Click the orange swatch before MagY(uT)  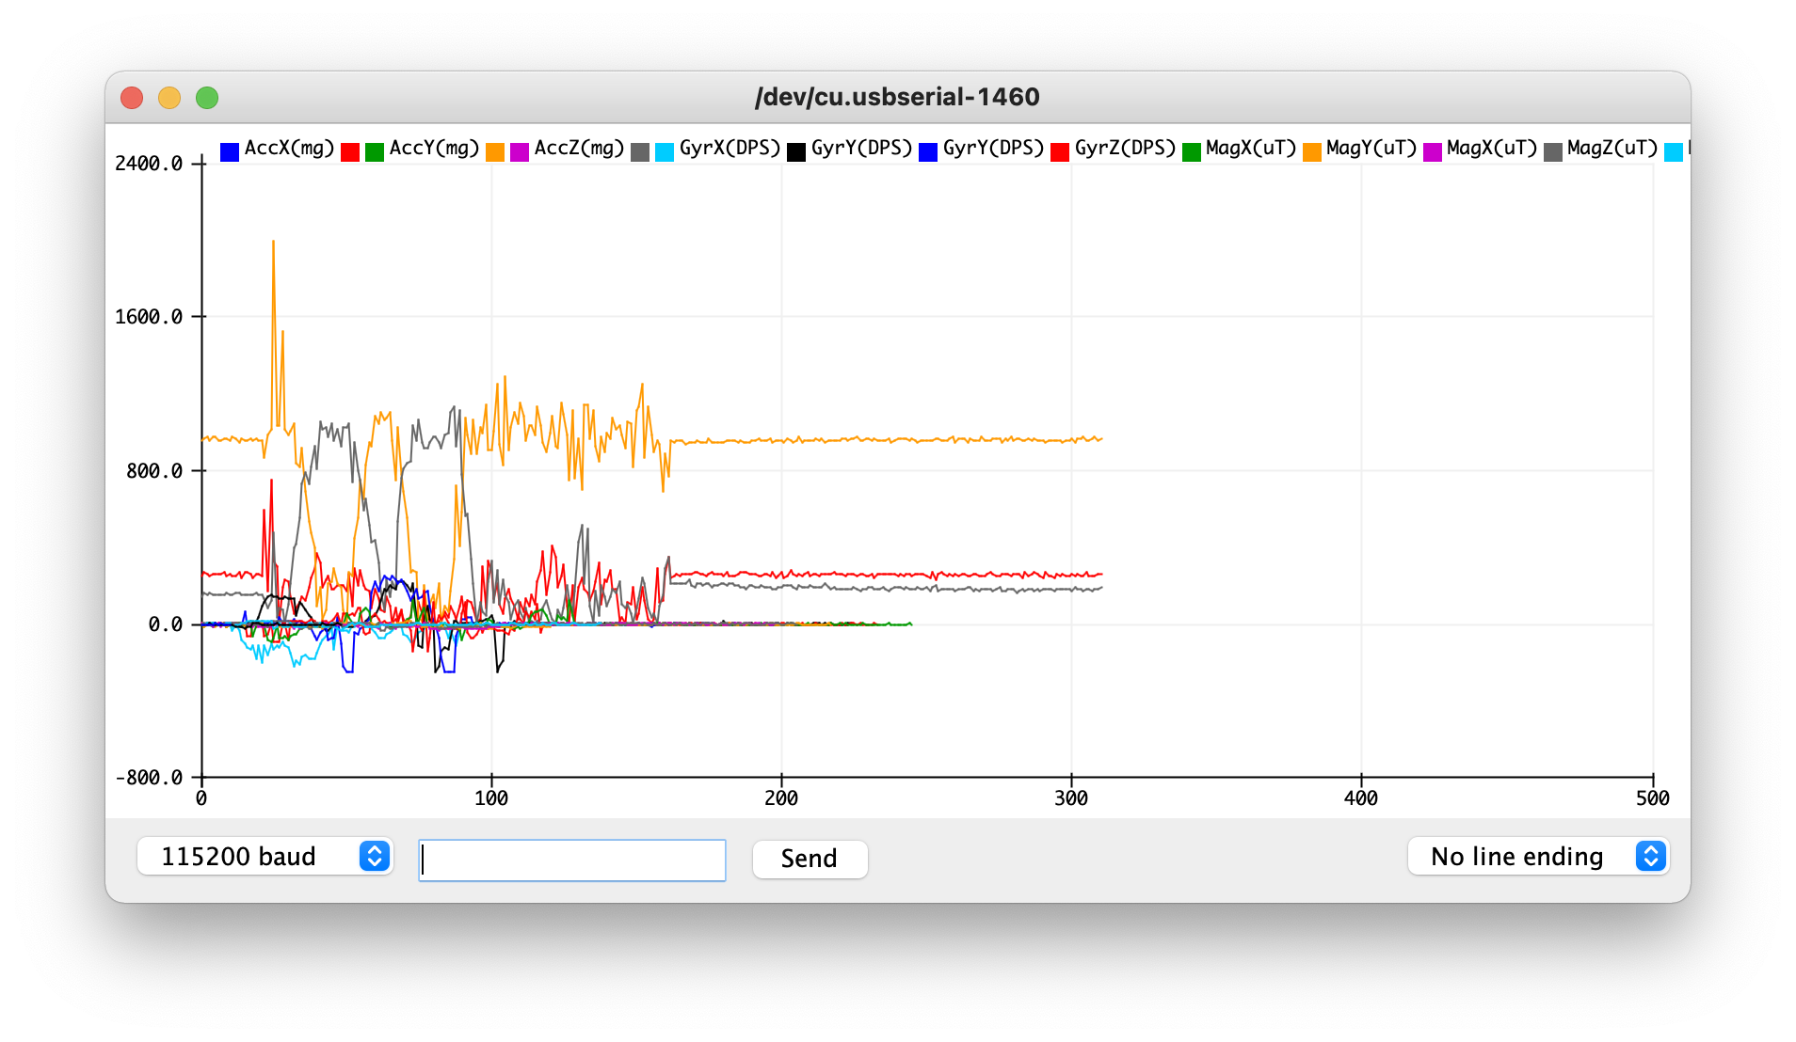tap(1312, 151)
